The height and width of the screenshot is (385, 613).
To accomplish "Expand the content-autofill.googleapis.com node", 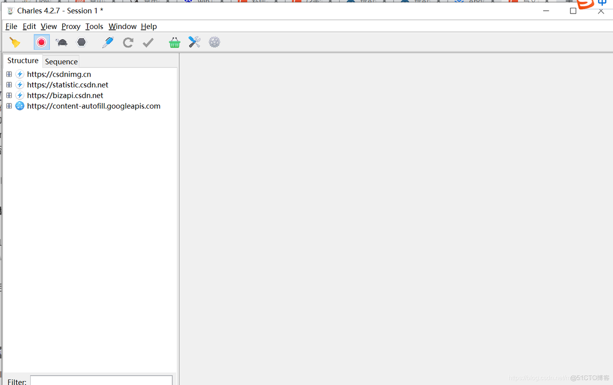I will click(9, 106).
